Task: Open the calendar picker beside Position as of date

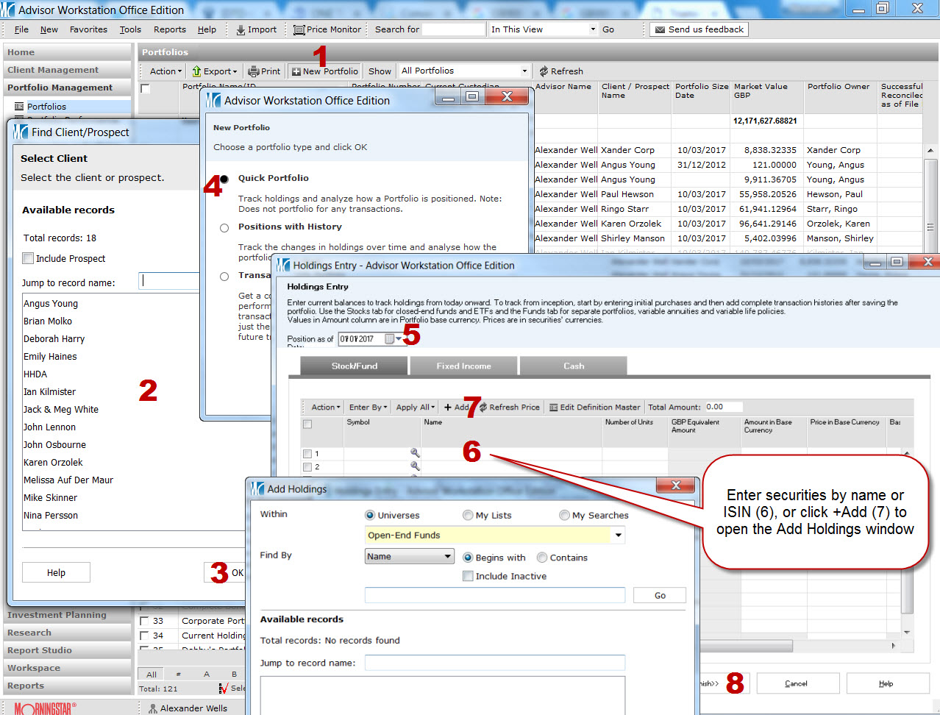Action: point(390,339)
